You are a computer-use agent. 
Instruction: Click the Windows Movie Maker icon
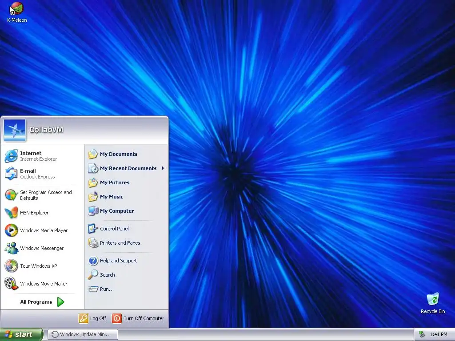[x=11, y=284]
